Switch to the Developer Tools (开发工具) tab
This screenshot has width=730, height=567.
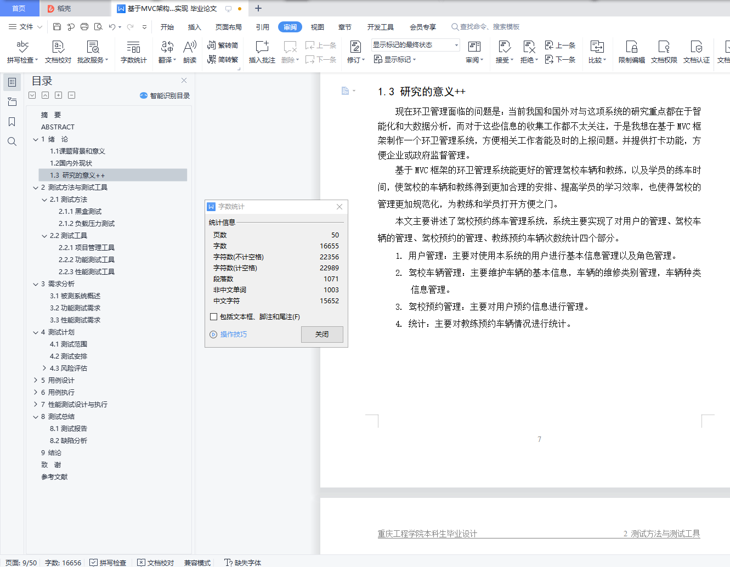[x=381, y=27]
